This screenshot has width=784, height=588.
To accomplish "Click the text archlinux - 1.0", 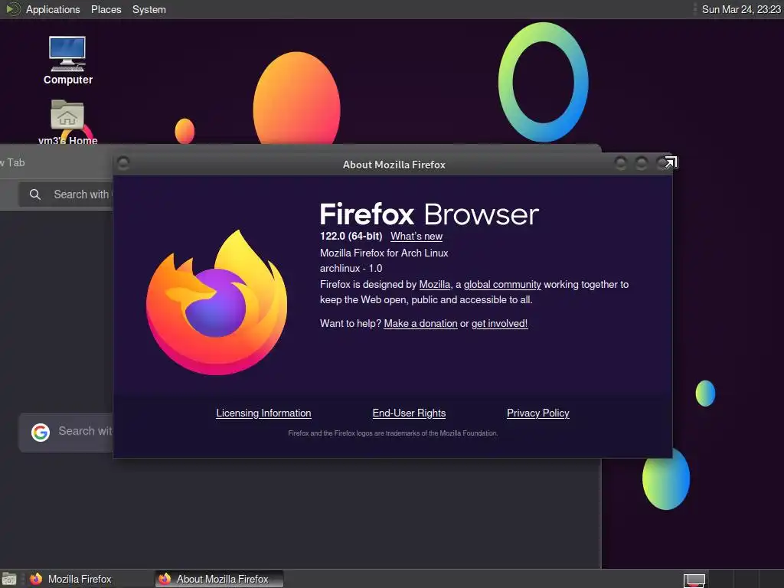I will pos(351,269).
